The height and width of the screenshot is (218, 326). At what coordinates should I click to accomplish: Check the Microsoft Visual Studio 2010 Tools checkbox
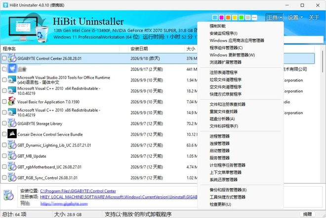[4, 80]
